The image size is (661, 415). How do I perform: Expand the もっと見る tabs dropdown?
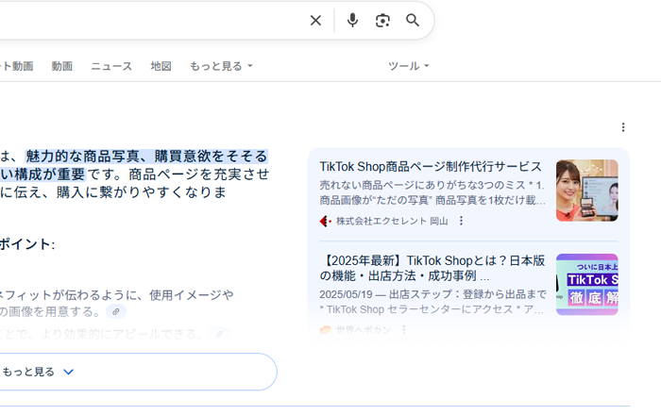pos(221,66)
